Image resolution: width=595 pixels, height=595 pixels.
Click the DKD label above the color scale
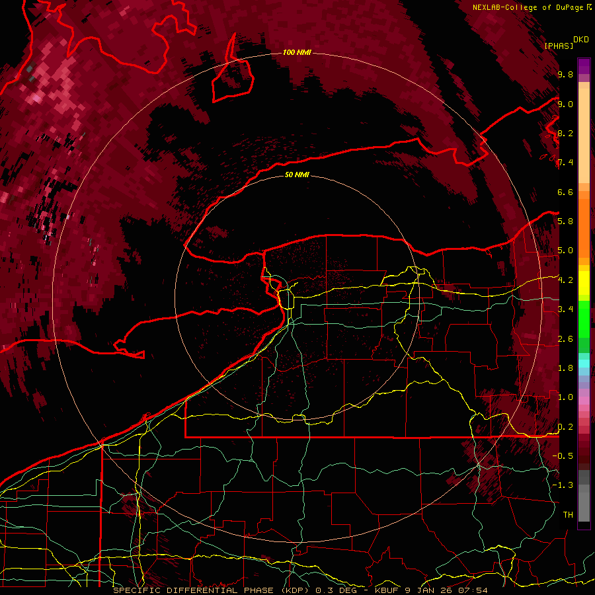(x=581, y=39)
